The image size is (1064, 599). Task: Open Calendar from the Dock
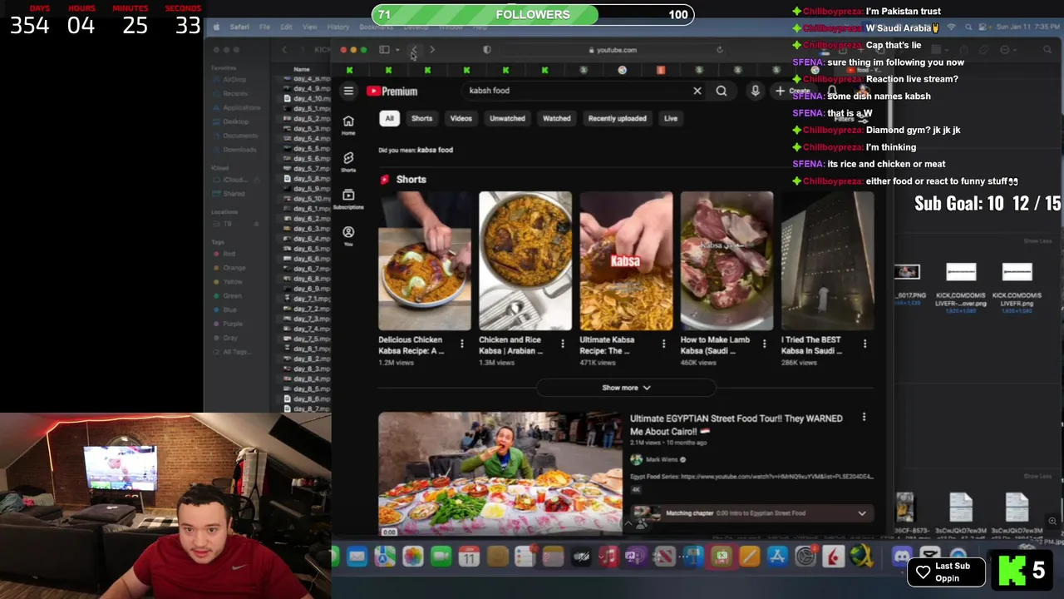(469, 556)
